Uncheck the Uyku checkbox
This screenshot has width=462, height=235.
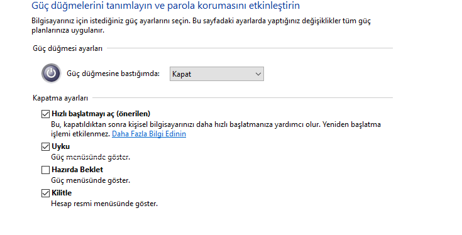point(45,146)
